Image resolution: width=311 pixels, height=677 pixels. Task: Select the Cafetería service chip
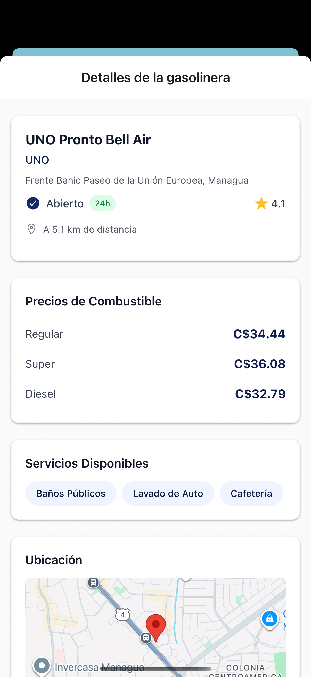[x=251, y=493]
